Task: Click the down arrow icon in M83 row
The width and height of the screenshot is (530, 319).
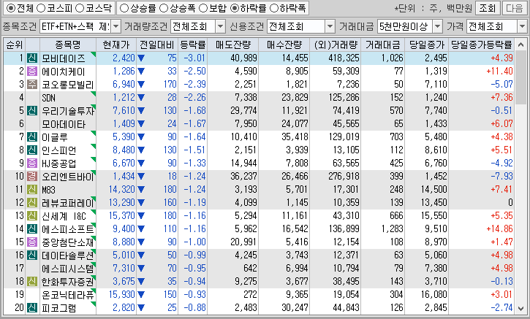Action: coord(141,190)
